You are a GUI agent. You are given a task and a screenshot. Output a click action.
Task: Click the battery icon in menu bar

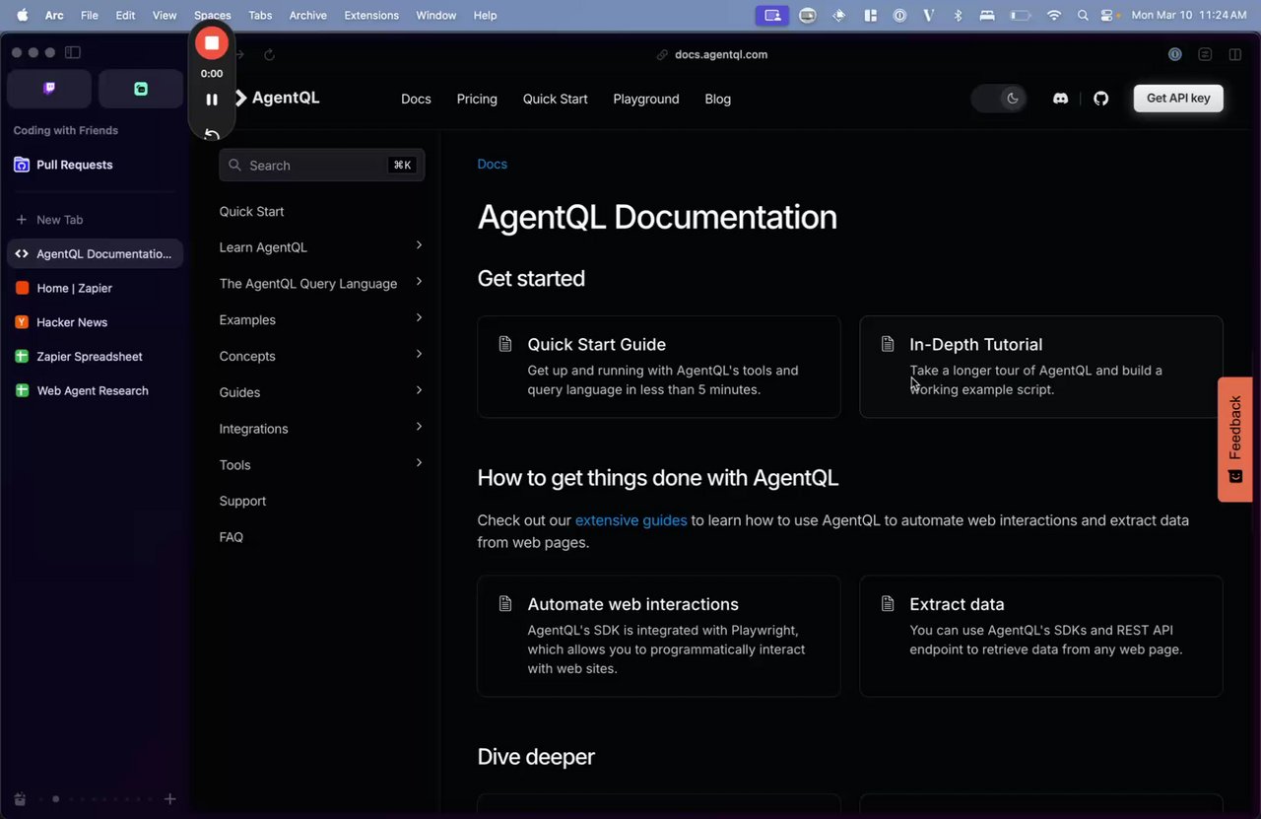[1021, 15]
